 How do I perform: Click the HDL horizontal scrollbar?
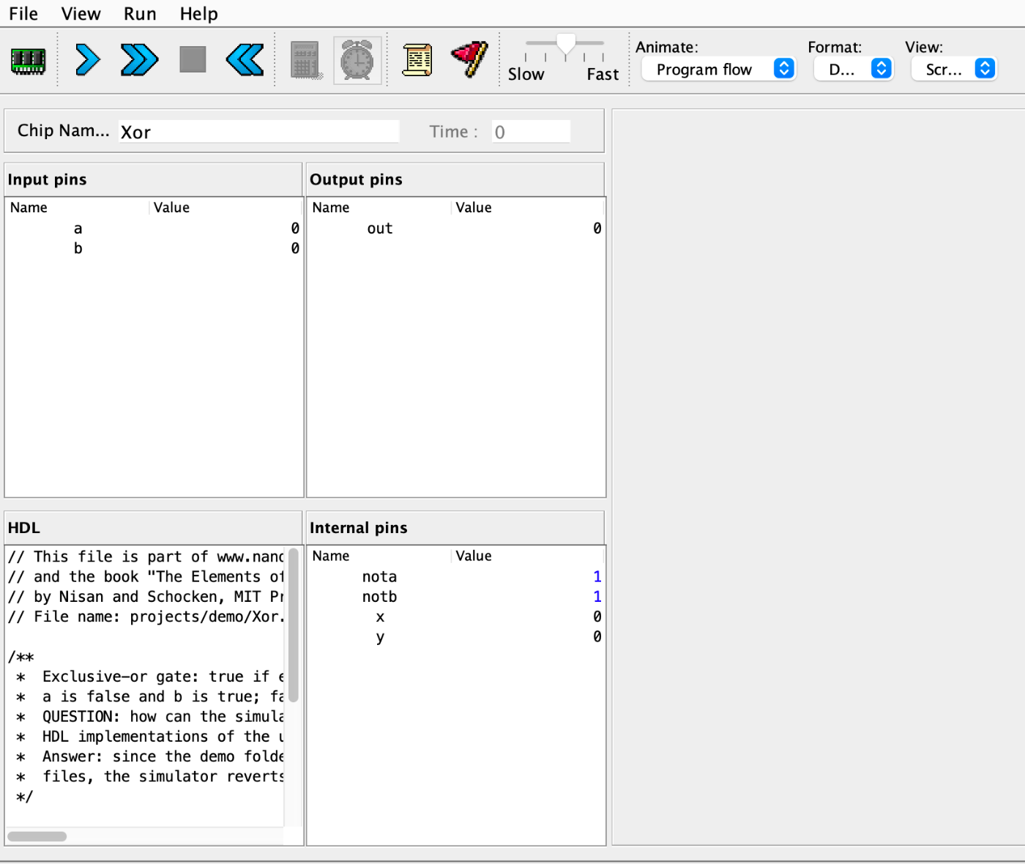point(37,836)
